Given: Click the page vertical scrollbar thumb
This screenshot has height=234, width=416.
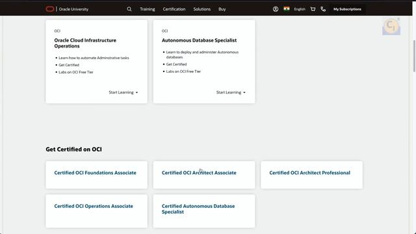Looking at the screenshot, I should click(414, 56).
